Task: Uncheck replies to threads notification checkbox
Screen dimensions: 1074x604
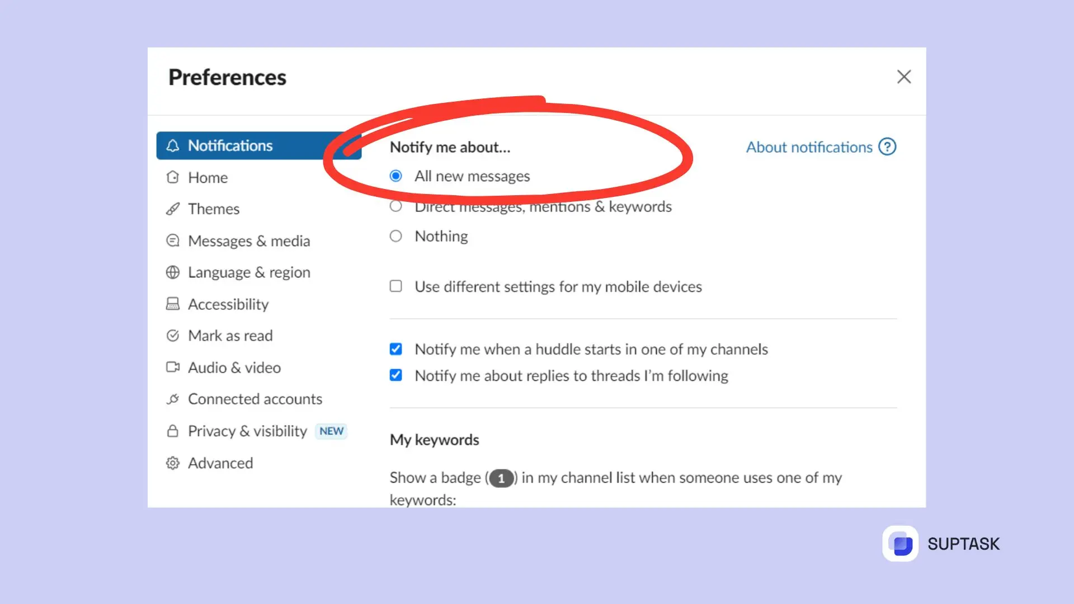Action: click(x=395, y=375)
